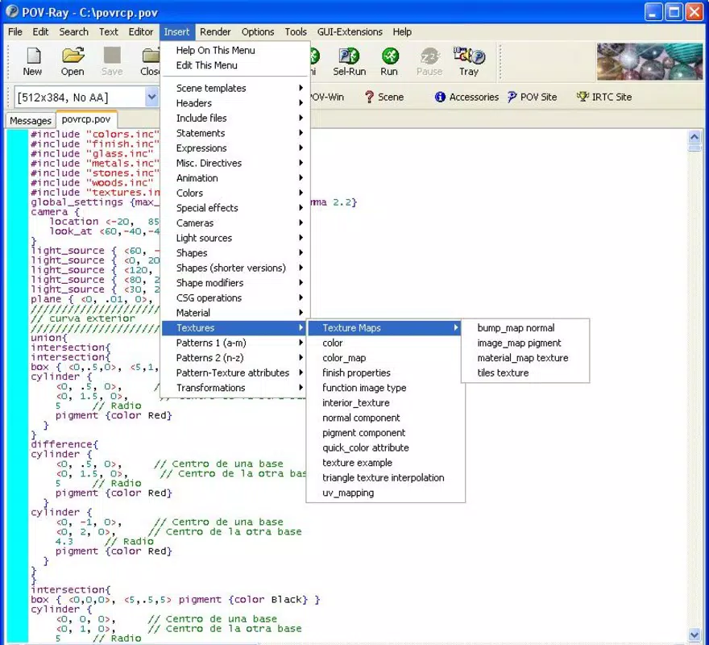Expand the Transformations submenu

coord(234,388)
